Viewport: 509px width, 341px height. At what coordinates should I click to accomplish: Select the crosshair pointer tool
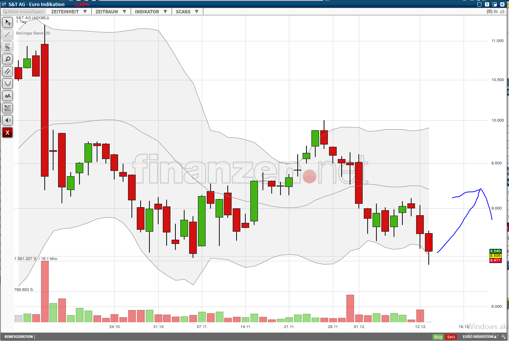pos(7,22)
